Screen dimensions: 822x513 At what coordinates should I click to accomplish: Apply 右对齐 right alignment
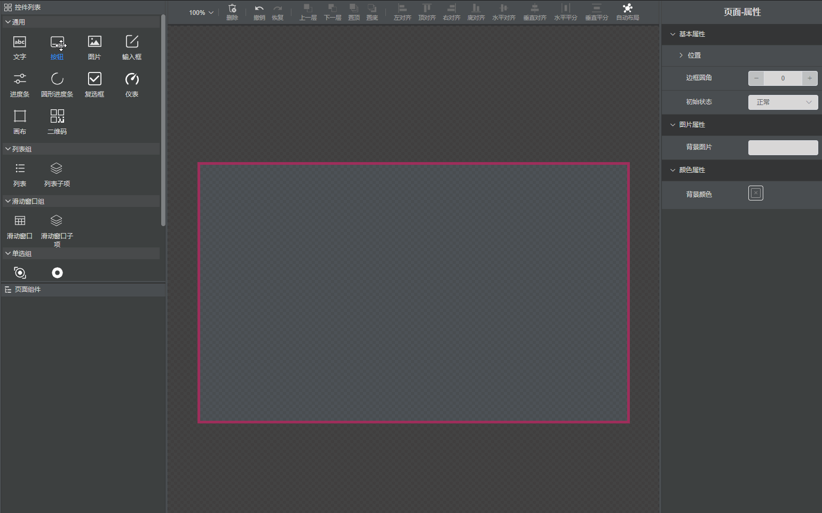452,12
